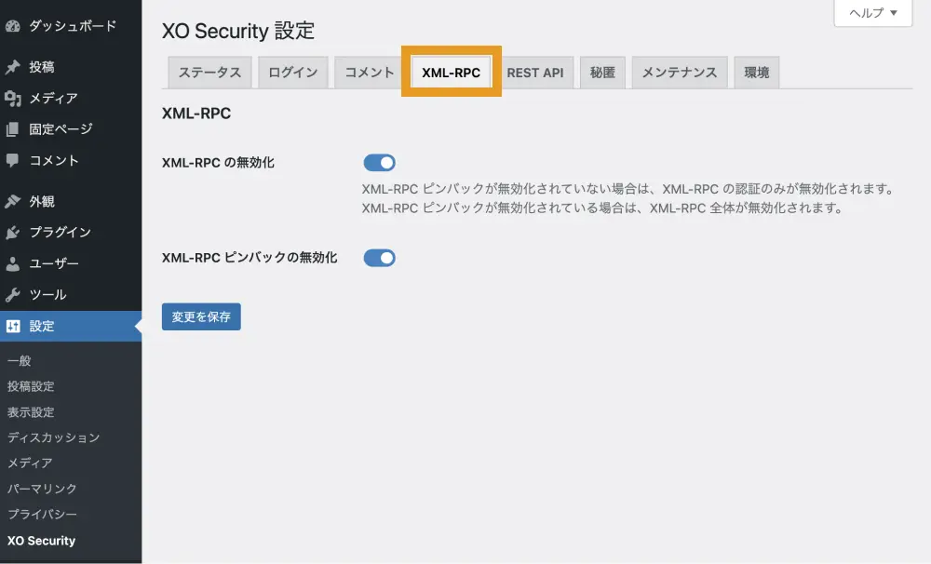The width and height of the screenshot is (931, 564).
Task: Open the 設定 menu item
Action: pos(42,326)
